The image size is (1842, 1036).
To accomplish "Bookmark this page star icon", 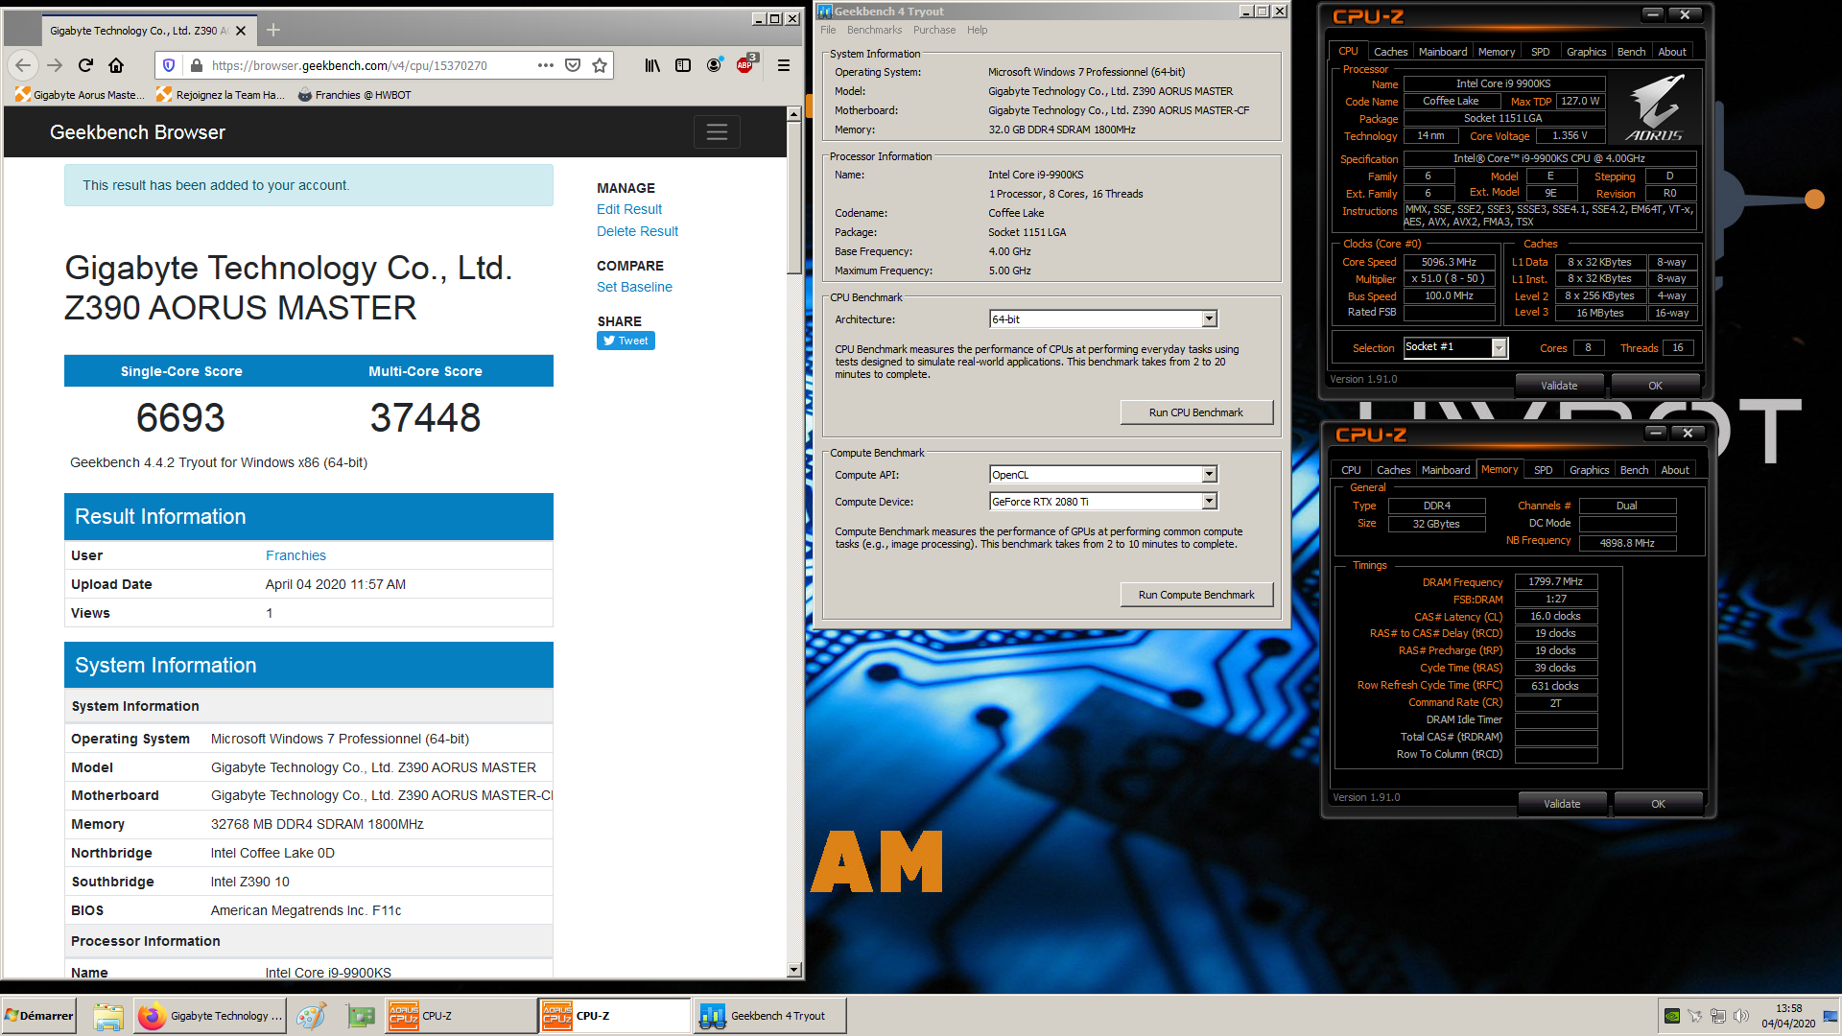I will (x=600, y=65).
